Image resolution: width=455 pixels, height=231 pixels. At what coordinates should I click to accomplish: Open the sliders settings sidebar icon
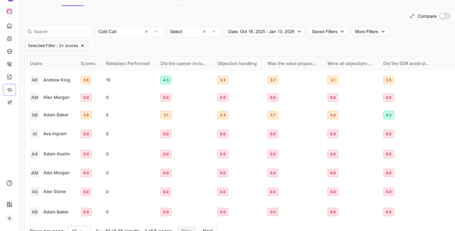tap(9, 103)
